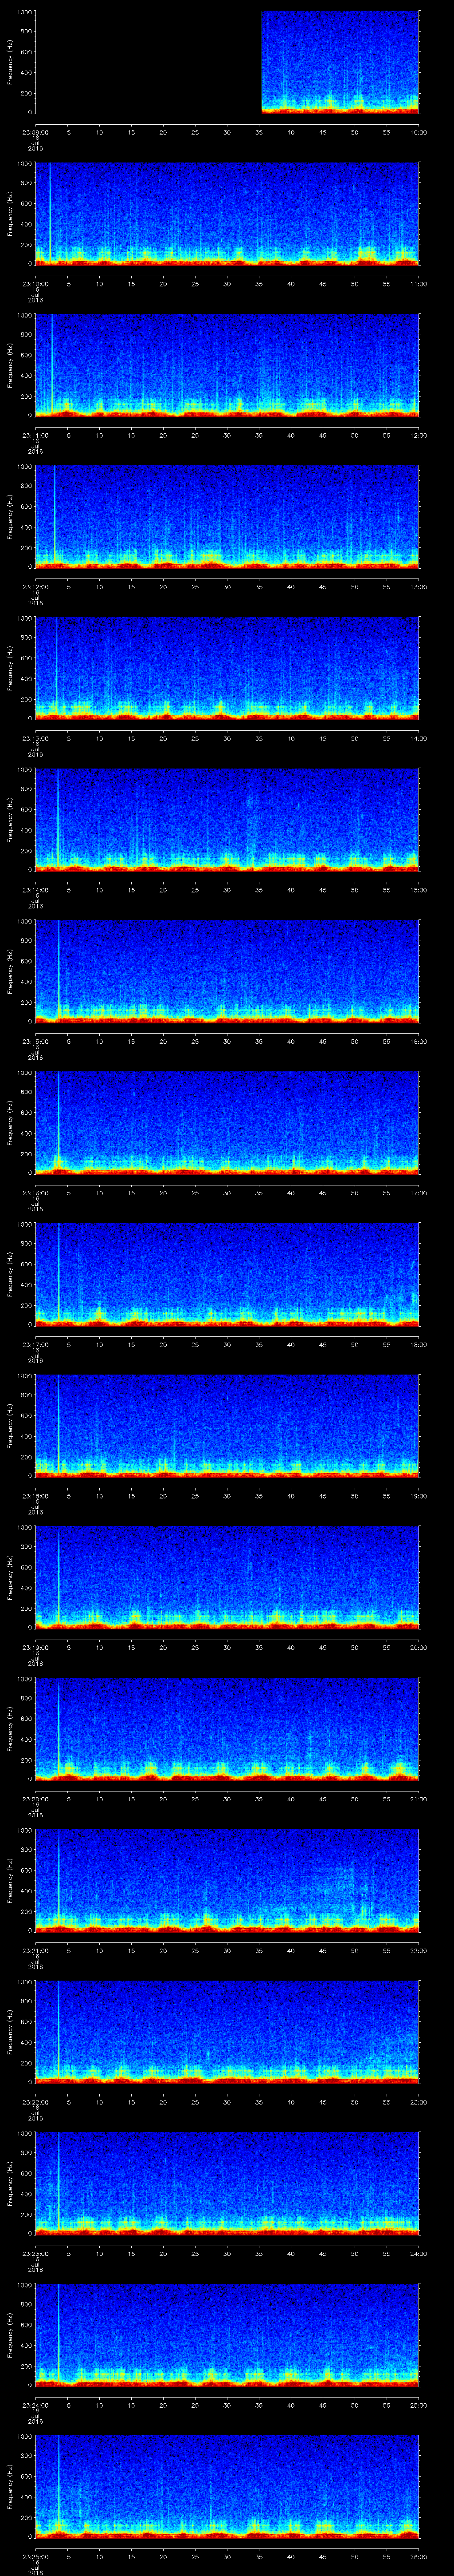Screen dimensions: 454x2576
Task: Click the vertical spike in the 23:12 spectrogram
Action: [x=55, y=515]
